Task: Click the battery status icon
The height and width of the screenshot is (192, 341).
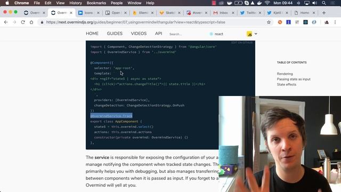Action: pyautogui.click(x=238, y=3)
